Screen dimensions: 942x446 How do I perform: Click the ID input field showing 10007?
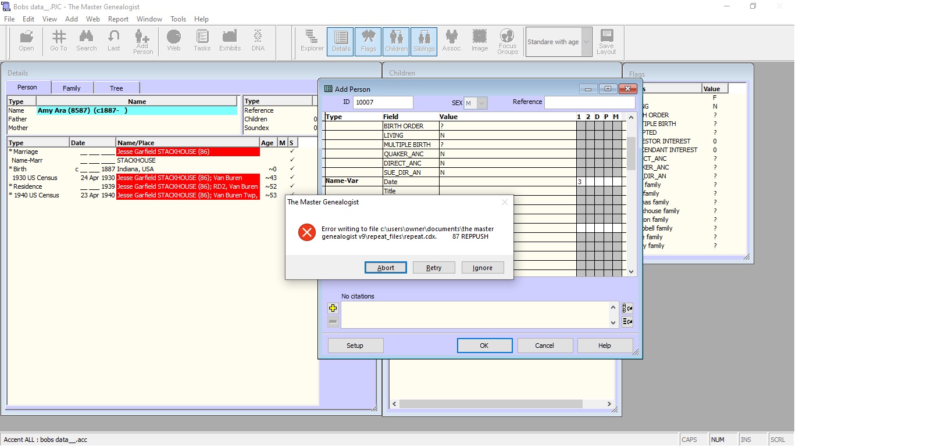pos(383,103)
